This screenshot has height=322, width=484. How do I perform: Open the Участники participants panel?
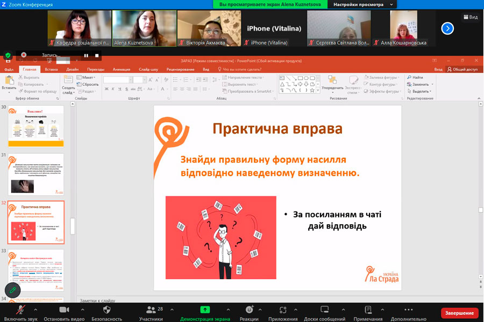pos(151,310)
